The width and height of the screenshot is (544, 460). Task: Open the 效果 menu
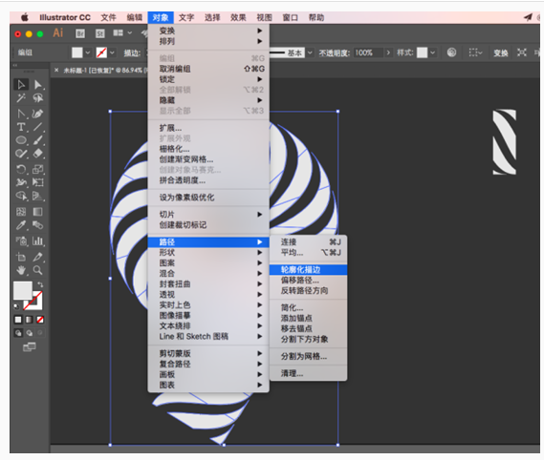[238, 17]
